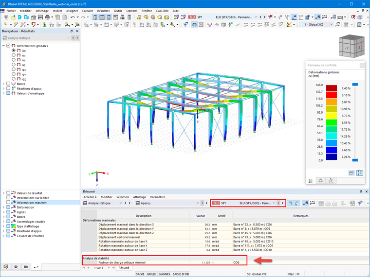Click the open-file folder icon

pyautogui.click(x=13, y=17)
